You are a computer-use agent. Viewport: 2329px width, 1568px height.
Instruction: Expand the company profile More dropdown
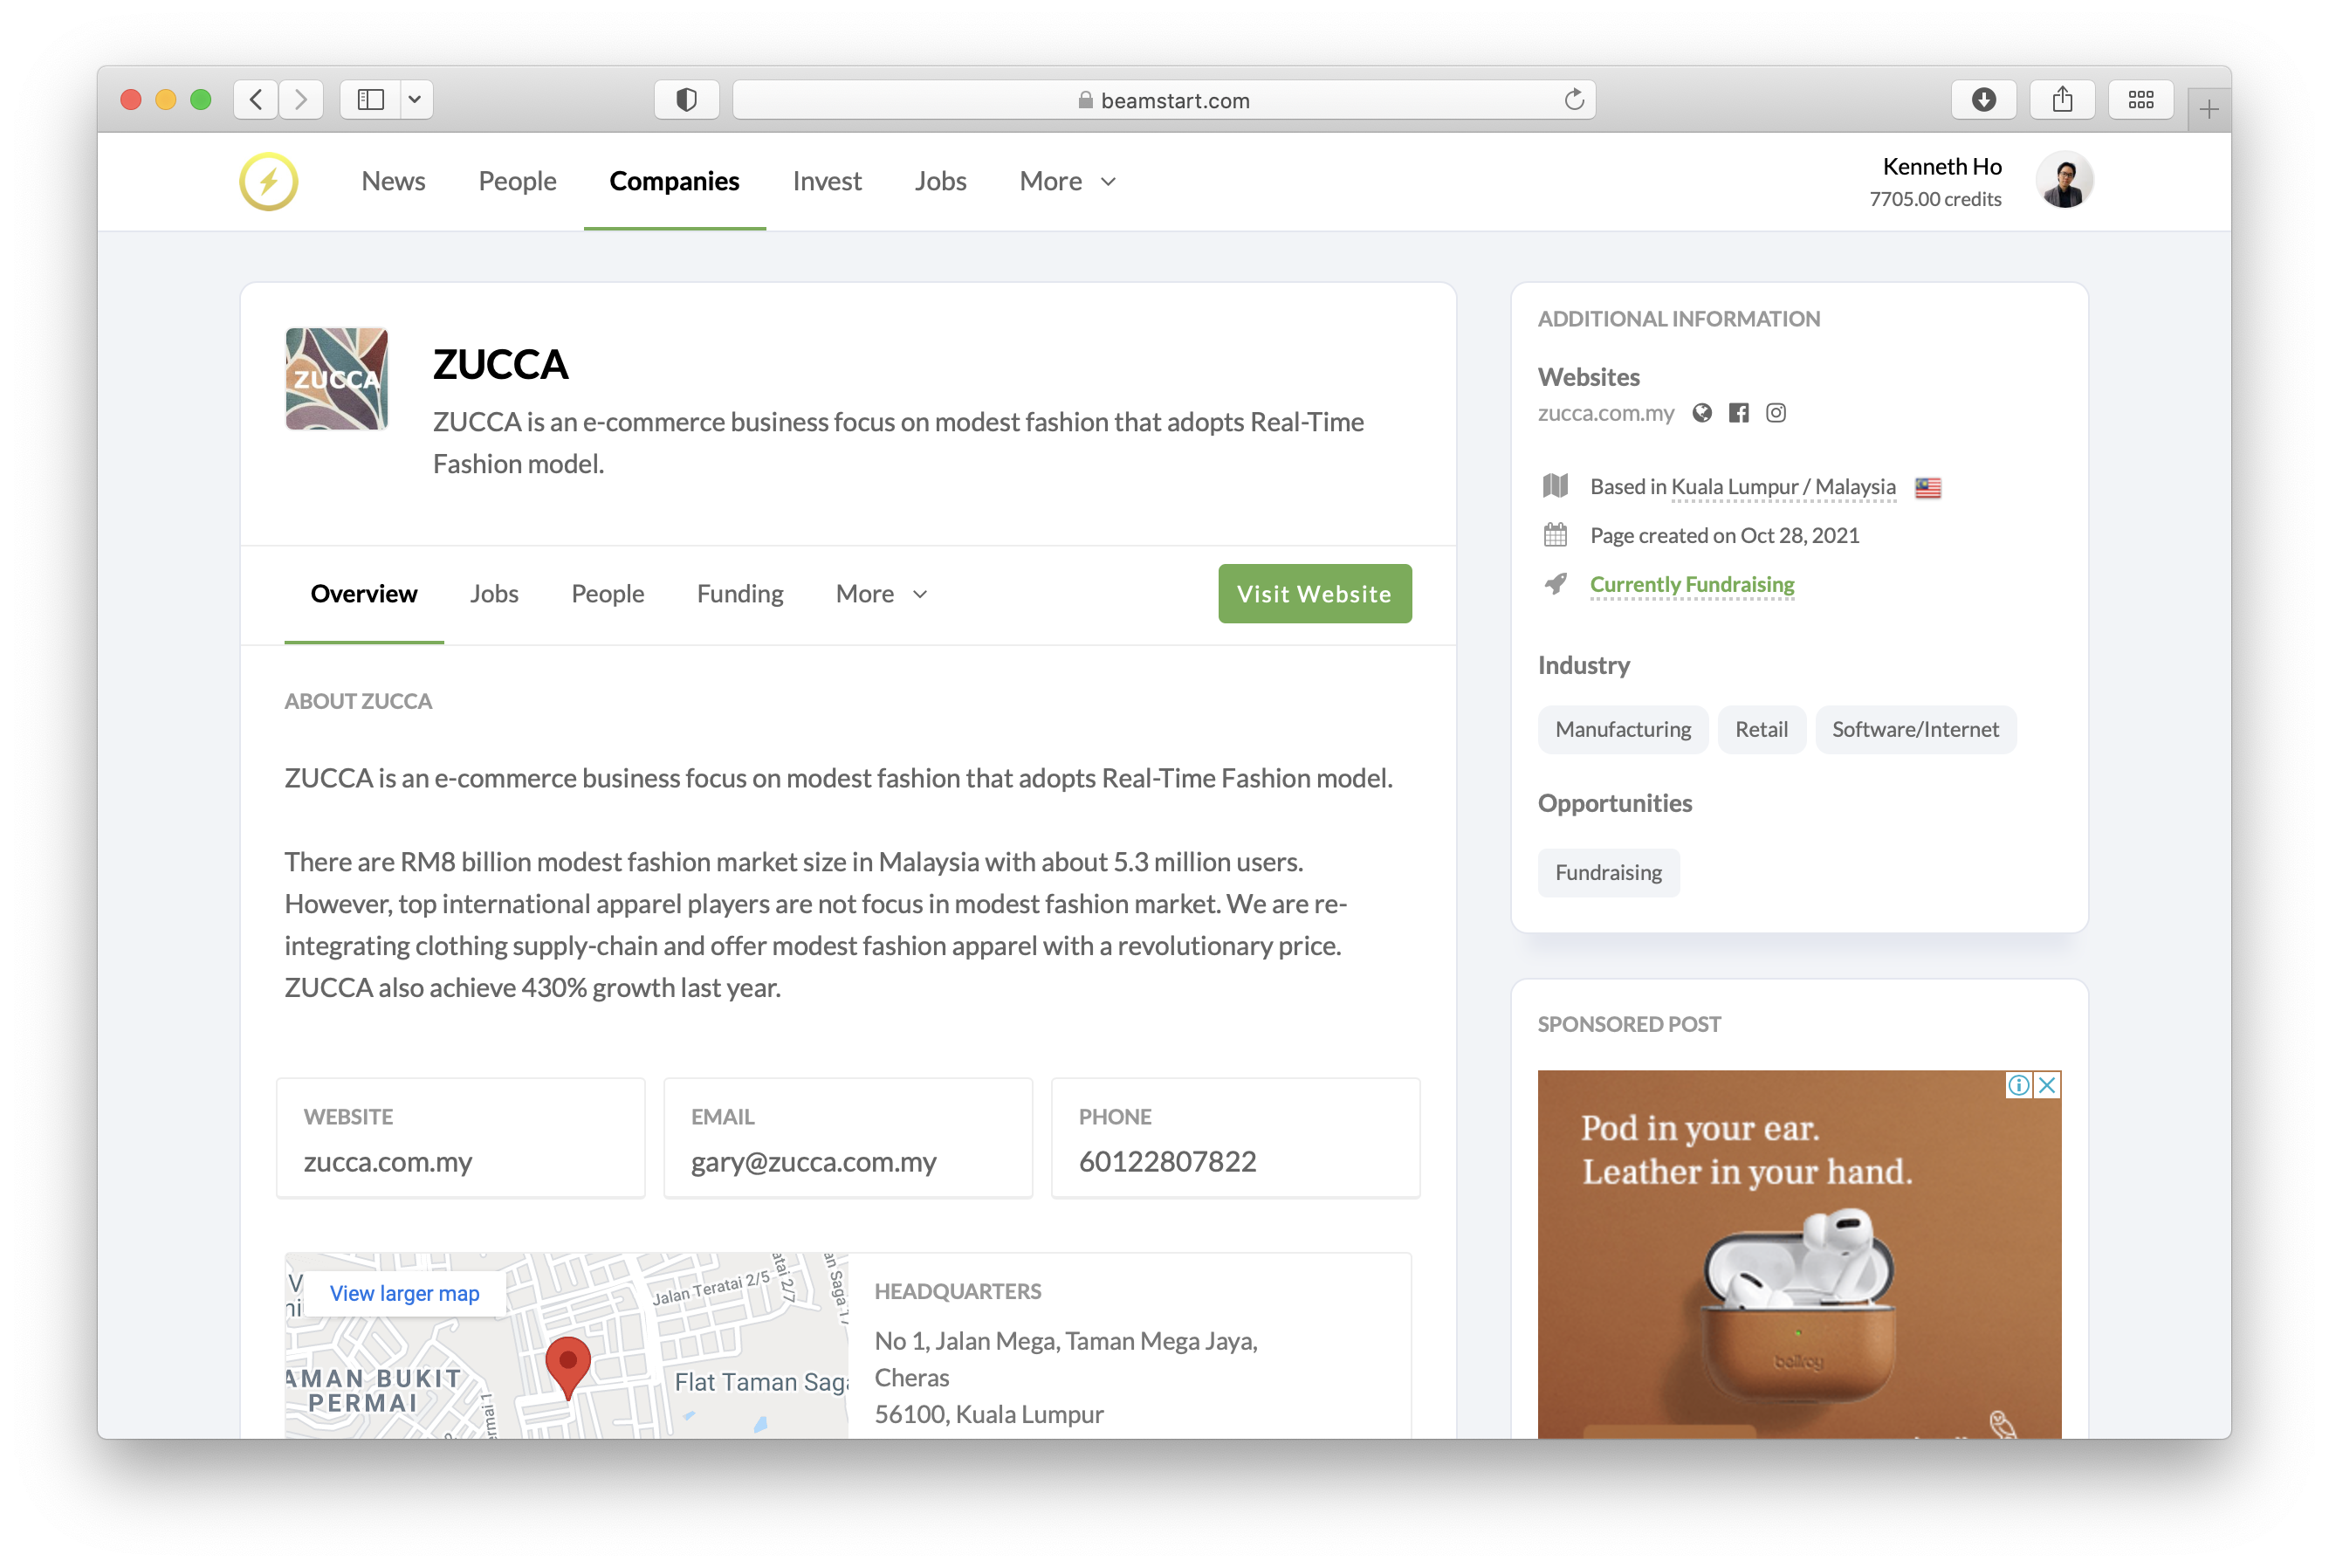[x=882, y=594]
